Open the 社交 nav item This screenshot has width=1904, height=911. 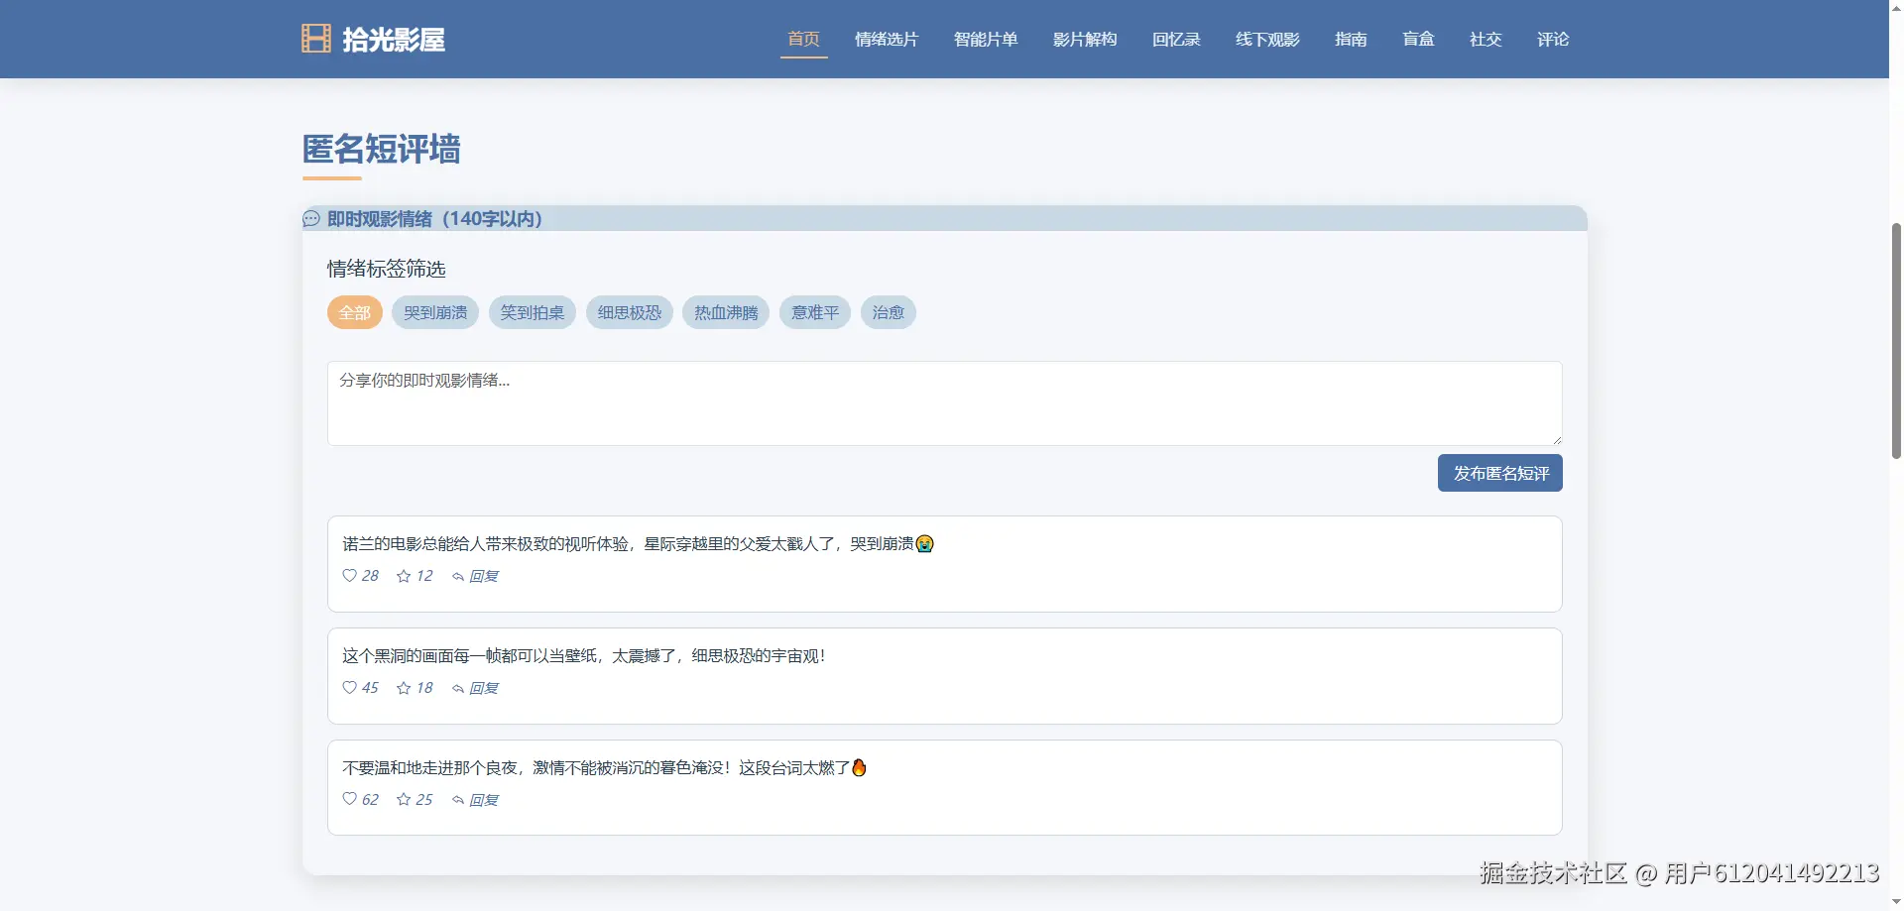pyautogui.click(x=1486, y=40)
